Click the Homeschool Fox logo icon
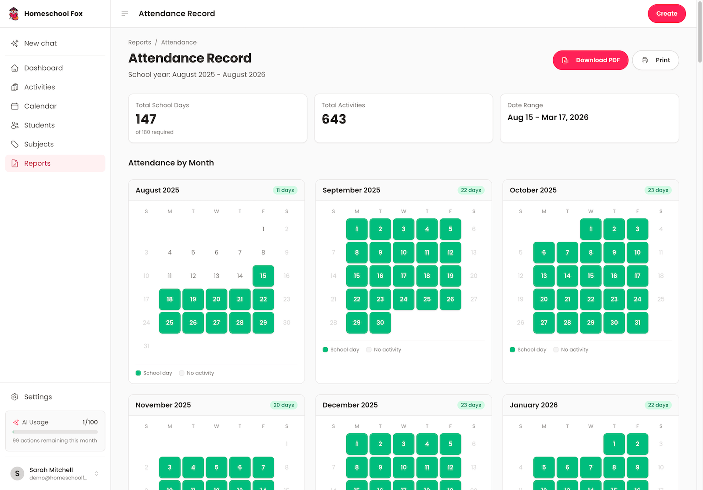The image size is (703, 490). [x=14, y=14]
